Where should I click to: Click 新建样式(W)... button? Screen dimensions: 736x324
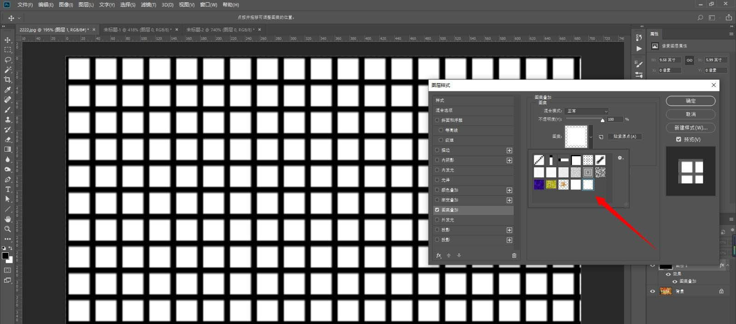(x=690, y=127)
